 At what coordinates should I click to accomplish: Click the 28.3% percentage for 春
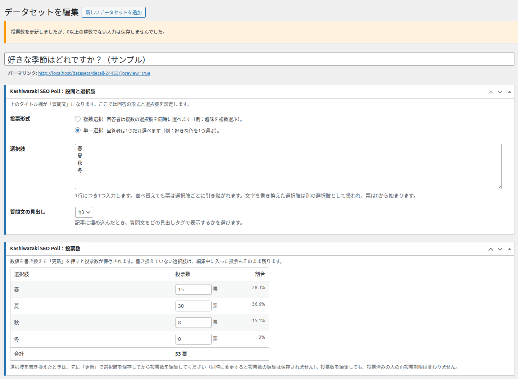click(x=258, y=288)
